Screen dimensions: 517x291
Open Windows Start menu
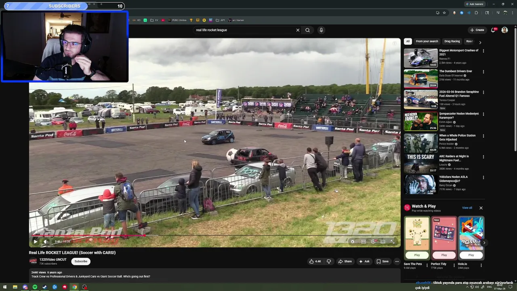tap(5, 287)
